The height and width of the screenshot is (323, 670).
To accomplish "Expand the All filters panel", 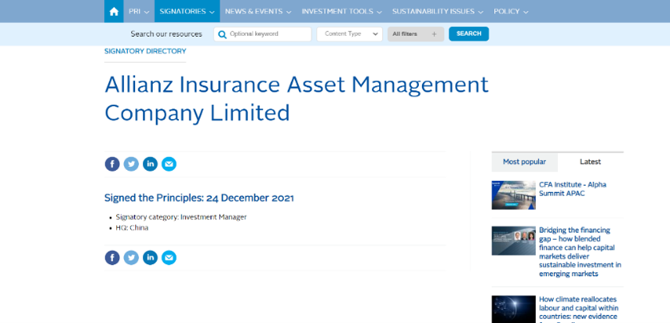I will [x=415, y=34].
